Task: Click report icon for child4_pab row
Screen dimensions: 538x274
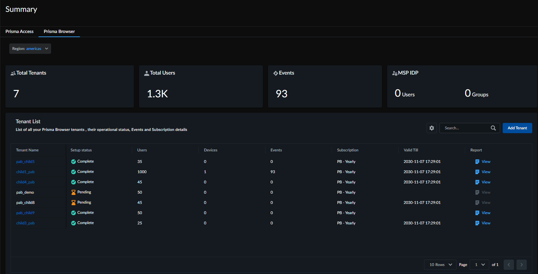Action: [x=477, y=182]
